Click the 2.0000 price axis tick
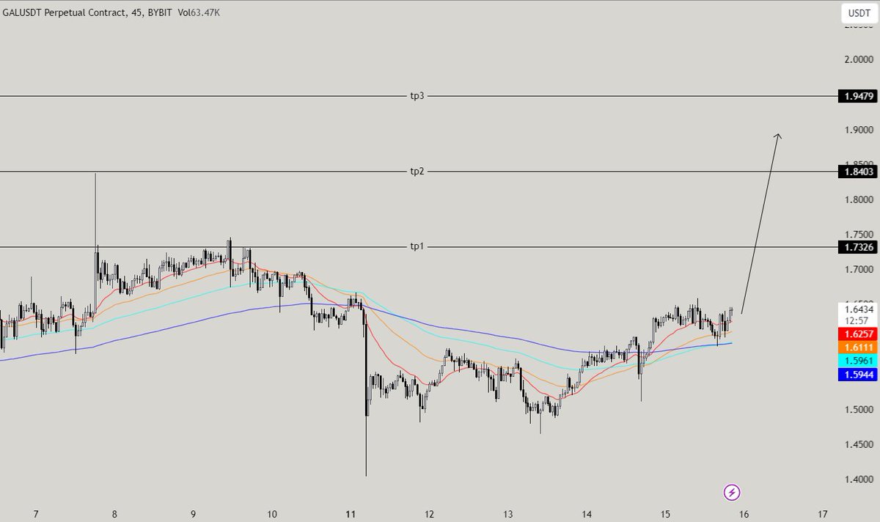Screen dimensions: 880x522 [x=858, y=60]
